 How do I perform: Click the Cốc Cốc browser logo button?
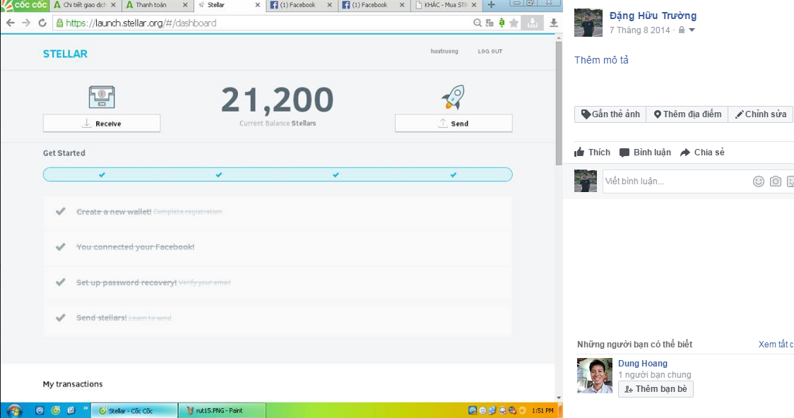[24, 5]
